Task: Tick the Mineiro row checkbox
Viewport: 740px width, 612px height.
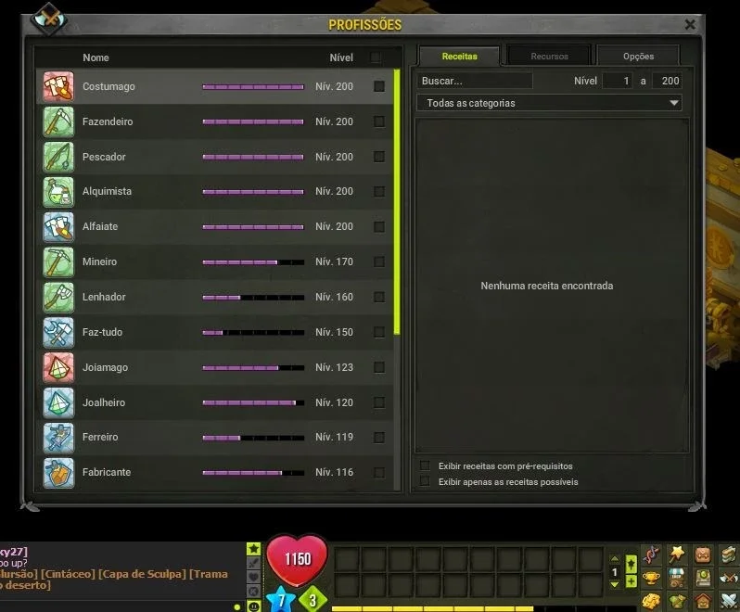Action: (x=379, y=261)
